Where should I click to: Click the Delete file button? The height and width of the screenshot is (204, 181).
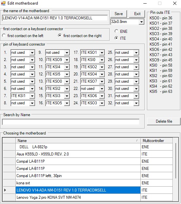pos(164,121)
